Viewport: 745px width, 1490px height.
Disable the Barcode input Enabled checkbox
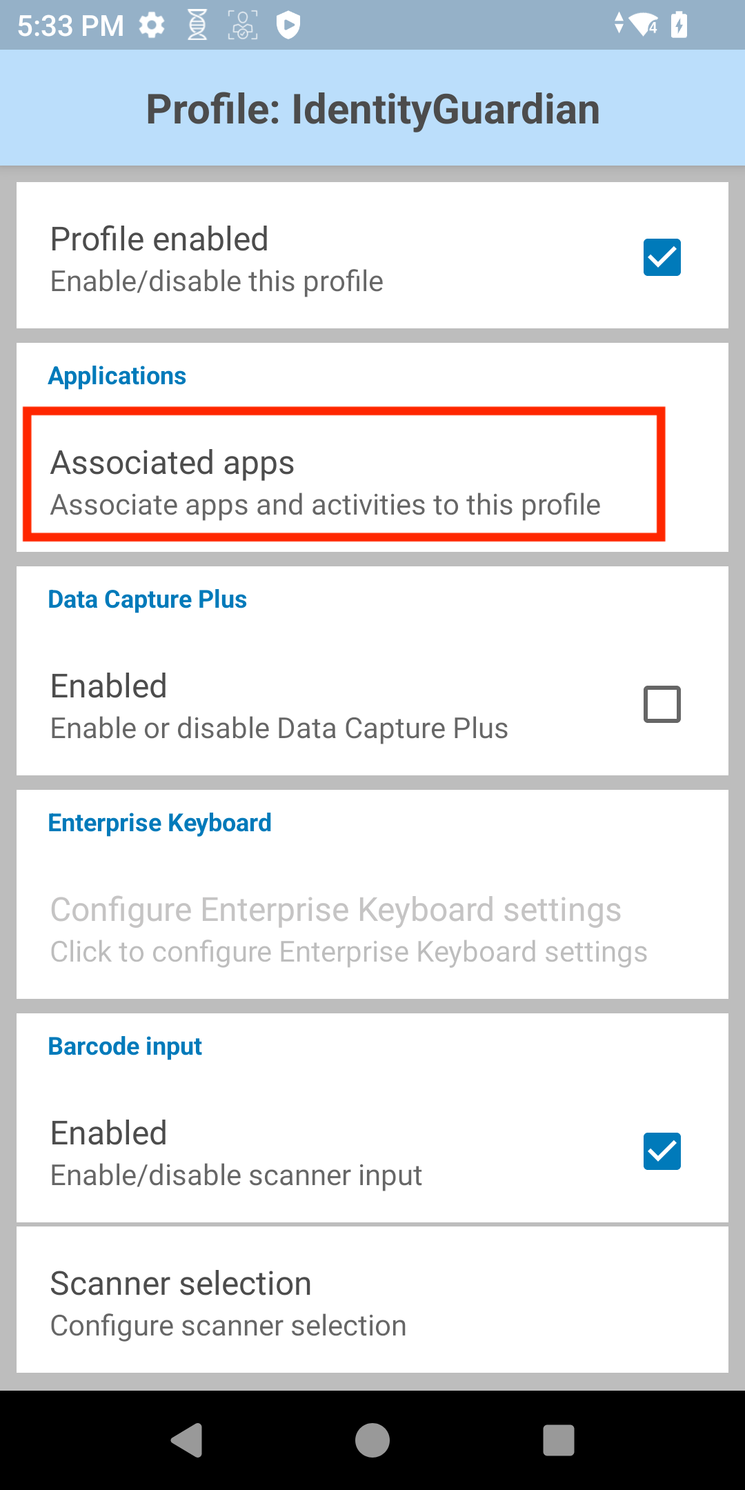[x=662, y=1151]
